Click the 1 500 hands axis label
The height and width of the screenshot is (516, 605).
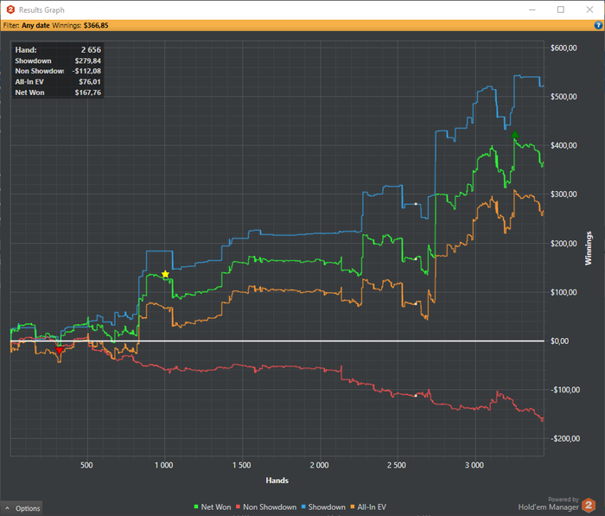pyautogui.click(x=241, y=465)
